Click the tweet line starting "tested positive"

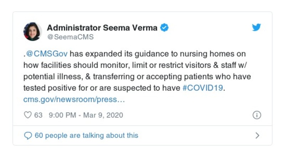[103, 88]
